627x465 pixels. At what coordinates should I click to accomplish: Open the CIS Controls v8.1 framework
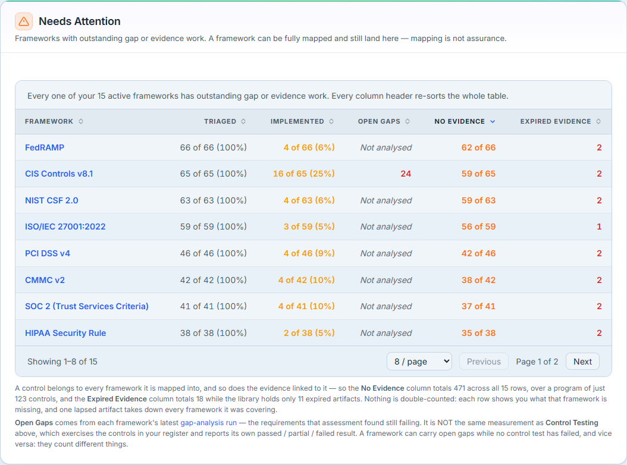click(x=59, y=174)
